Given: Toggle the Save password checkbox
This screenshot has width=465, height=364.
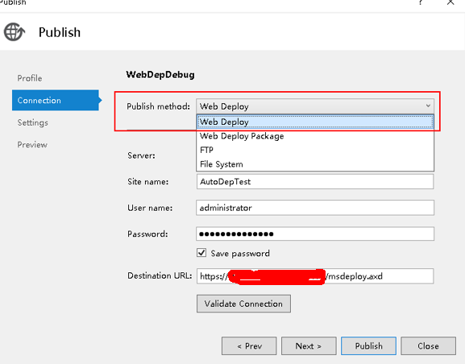Looking at the screenshot, I should (201, 253).
